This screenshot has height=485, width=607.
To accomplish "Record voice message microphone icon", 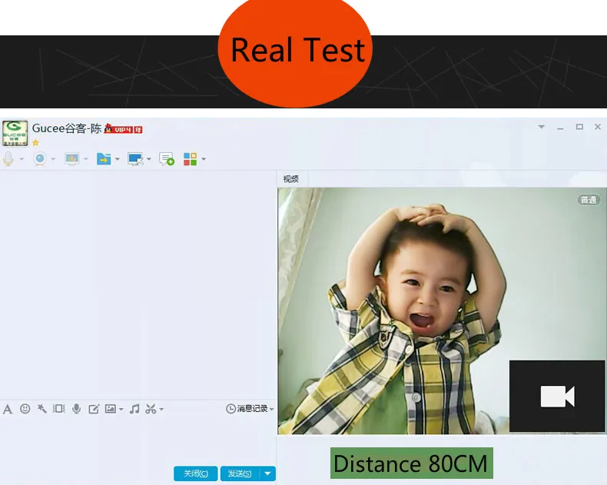I will tap(77, 409).
